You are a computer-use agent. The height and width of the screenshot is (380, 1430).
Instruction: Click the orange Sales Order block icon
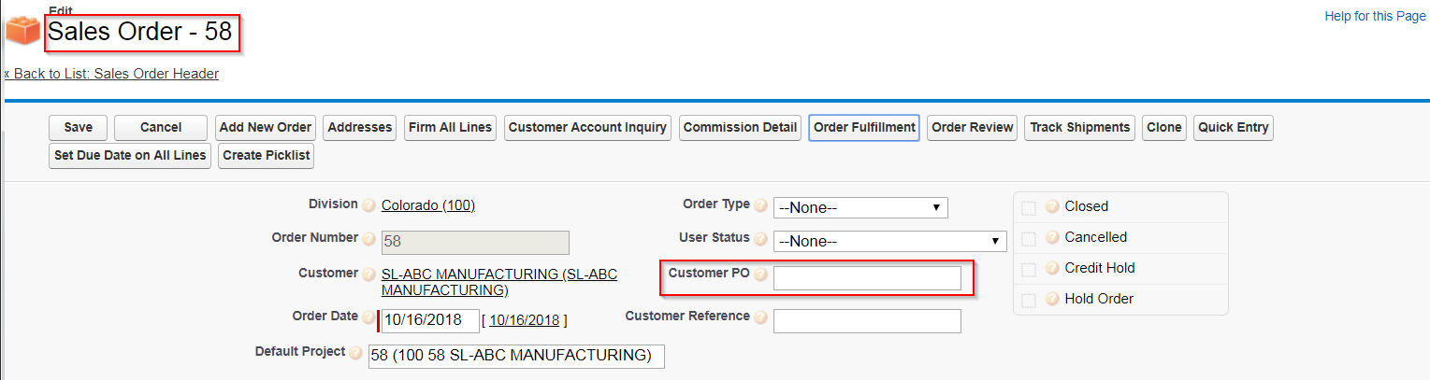coord(22,32)
